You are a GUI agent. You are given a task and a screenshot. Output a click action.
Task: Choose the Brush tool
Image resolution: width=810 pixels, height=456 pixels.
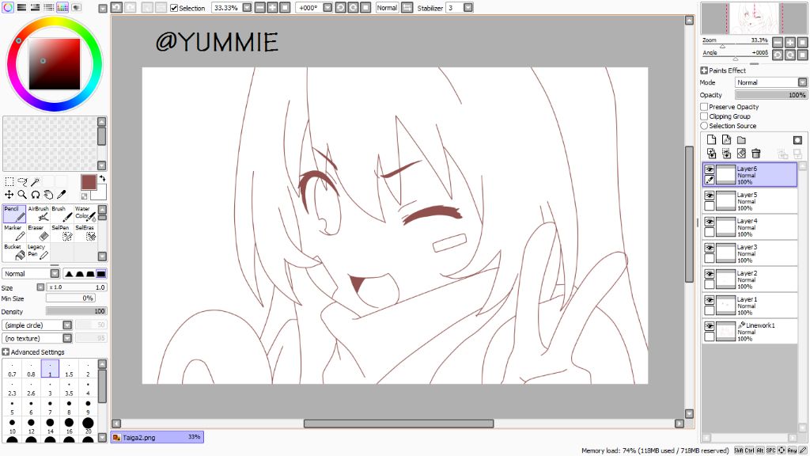pyautogui.click(x=62, y=214)
